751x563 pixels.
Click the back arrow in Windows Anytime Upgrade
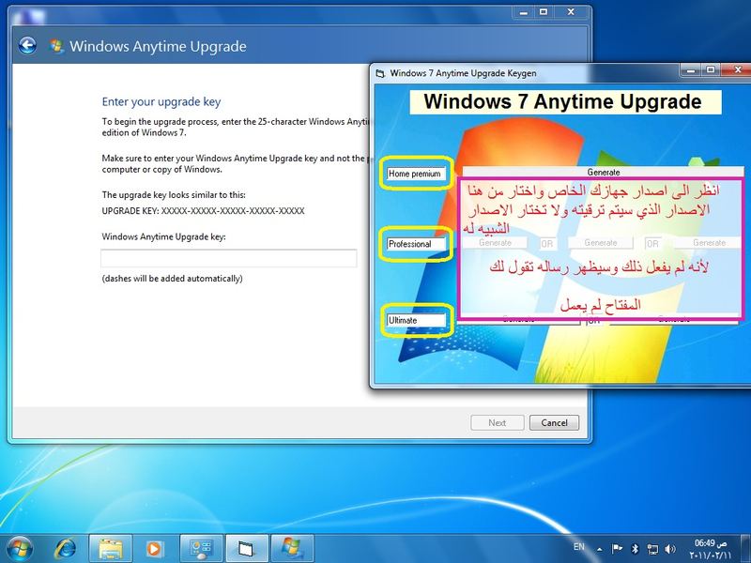[28, 44]
